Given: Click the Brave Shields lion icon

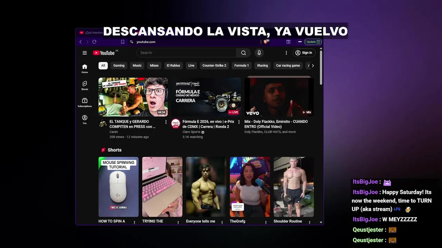Looking at the screenshot, I should pyautogui.click(x=266, y=42).
